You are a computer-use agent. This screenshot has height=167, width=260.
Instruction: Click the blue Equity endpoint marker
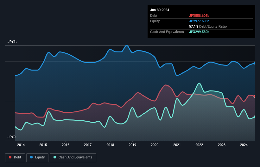click(x=255, y=63)
